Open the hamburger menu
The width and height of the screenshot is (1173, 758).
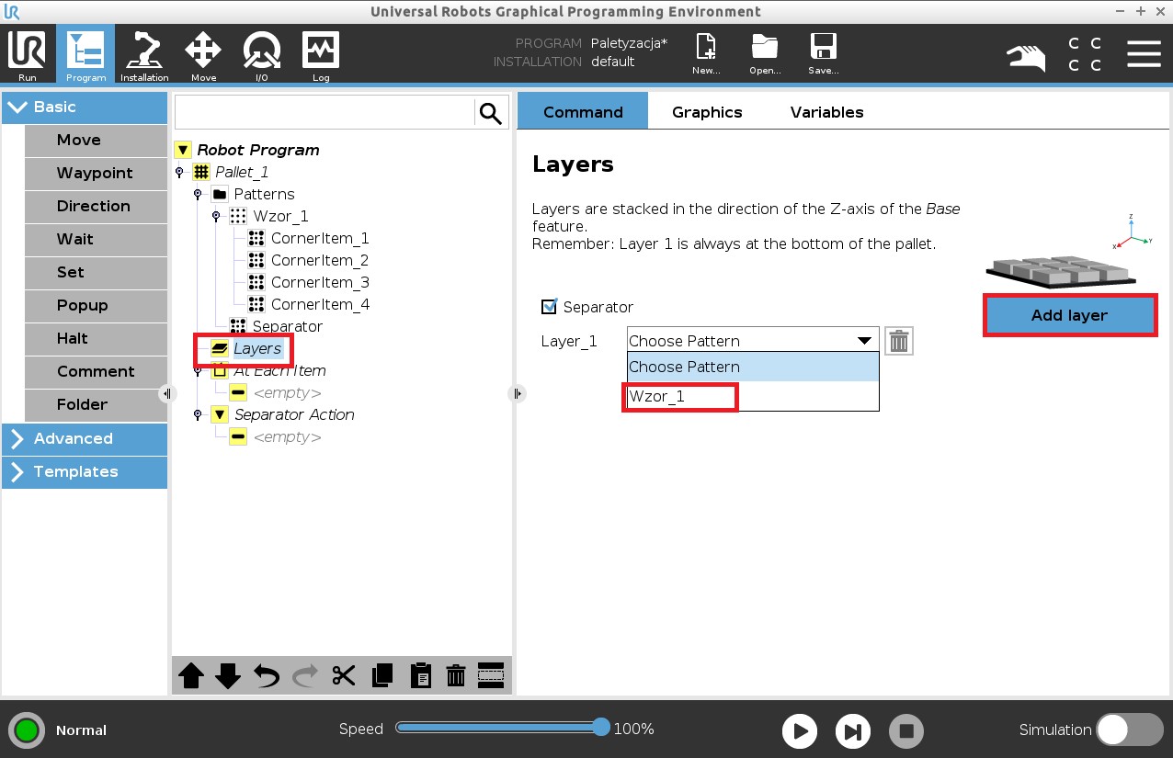click(1144, 53)
